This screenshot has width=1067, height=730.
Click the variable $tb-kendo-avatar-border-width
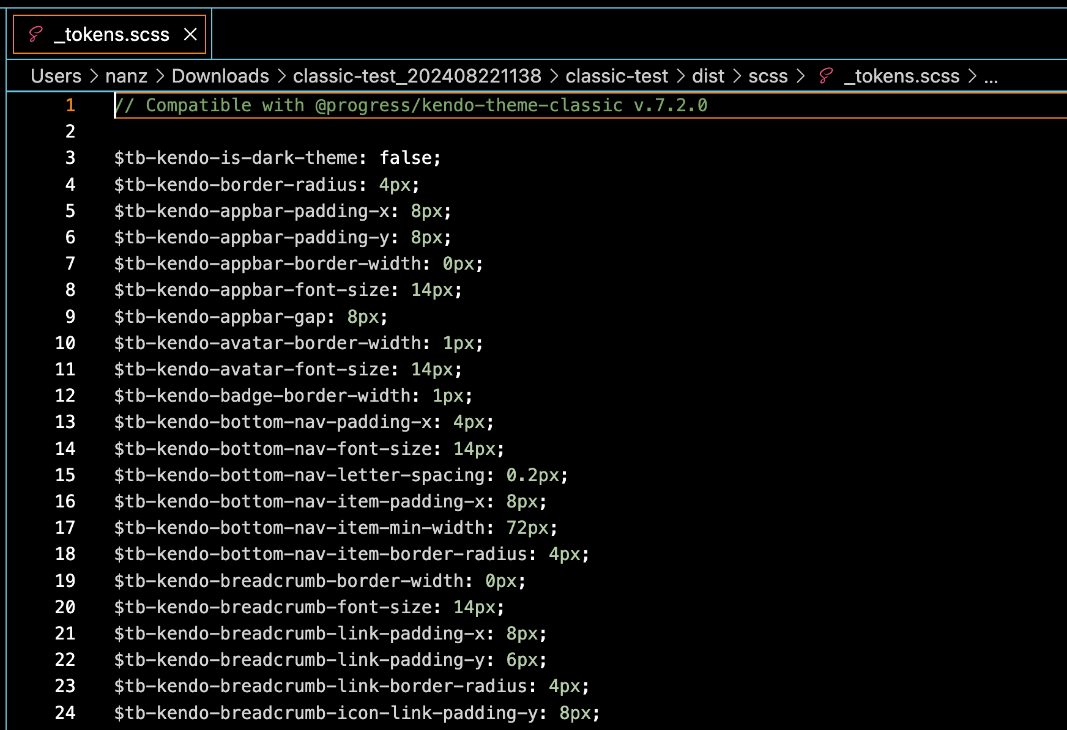coord(267,343)
